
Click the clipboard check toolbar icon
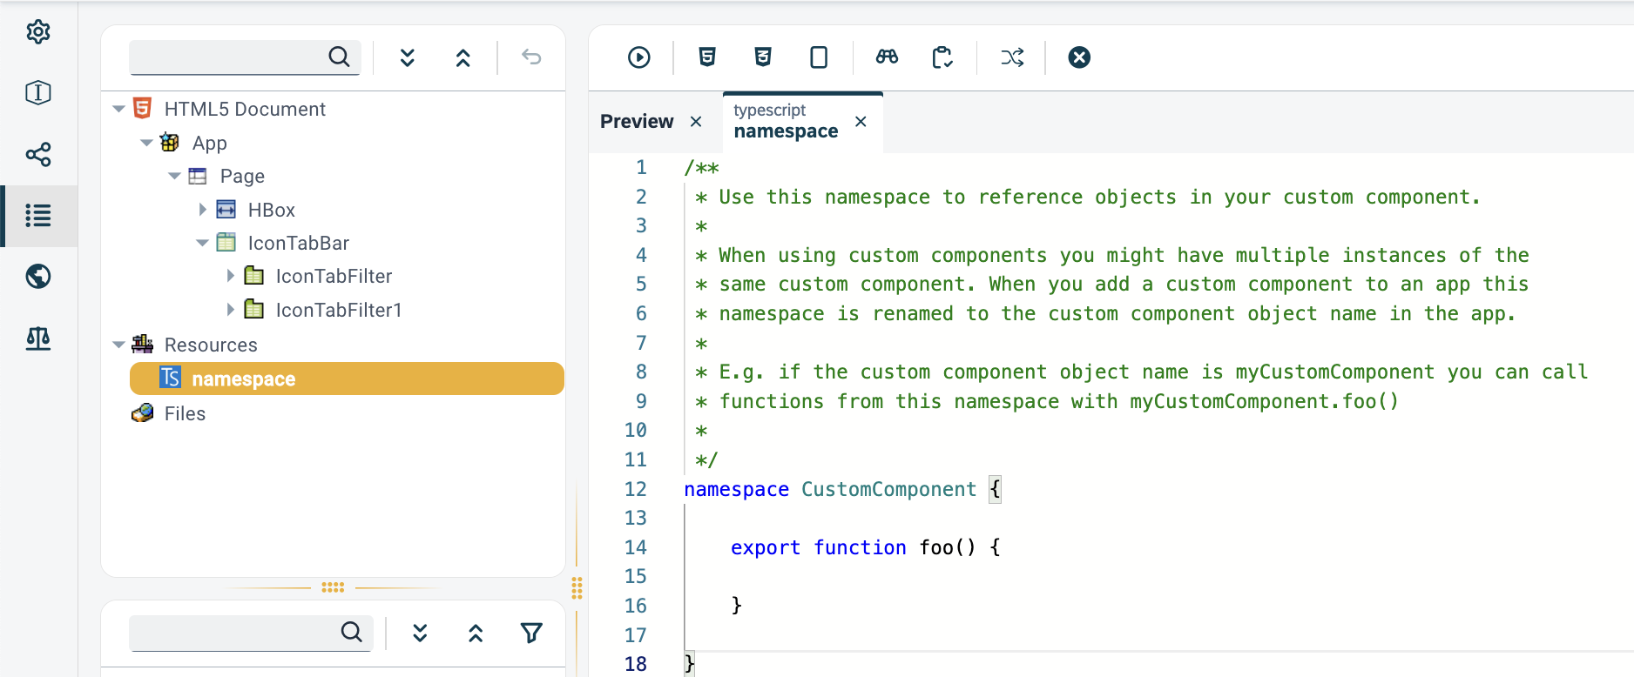tap(942, 57)
